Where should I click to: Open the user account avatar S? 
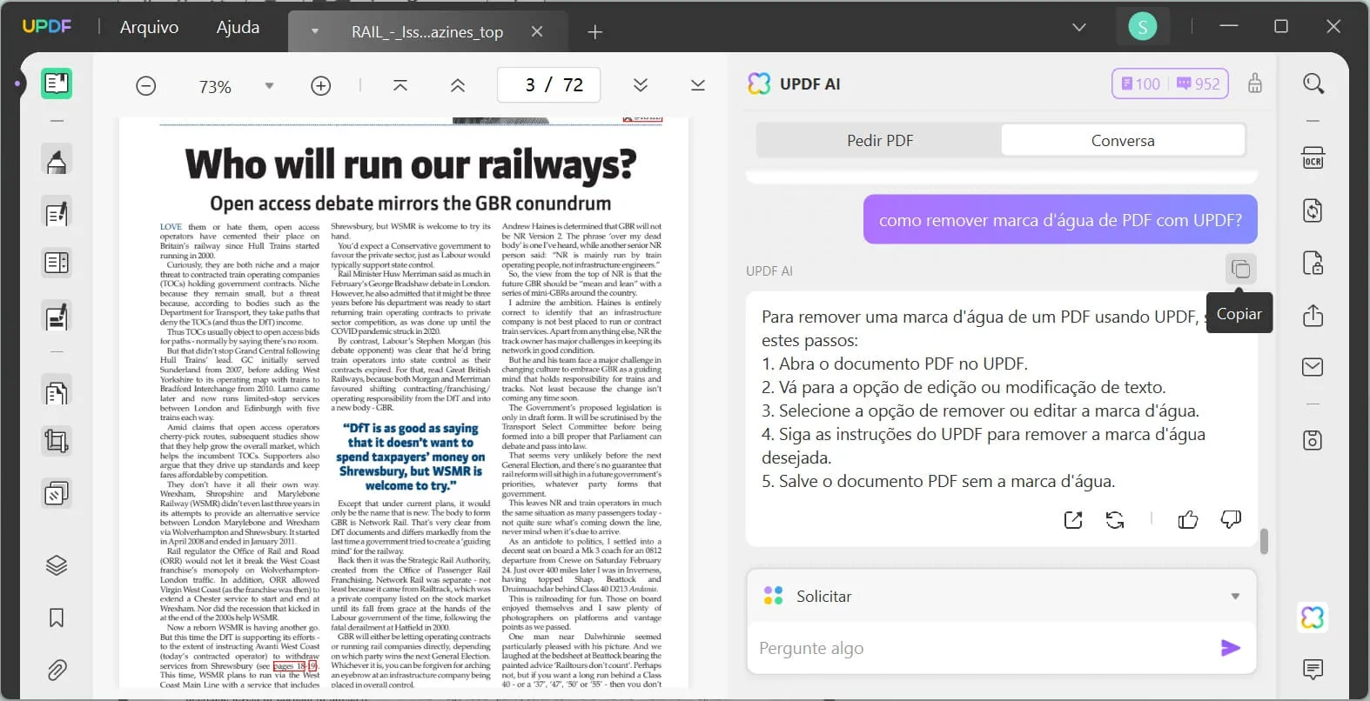pyautogui.click(x=1143, y=27)
